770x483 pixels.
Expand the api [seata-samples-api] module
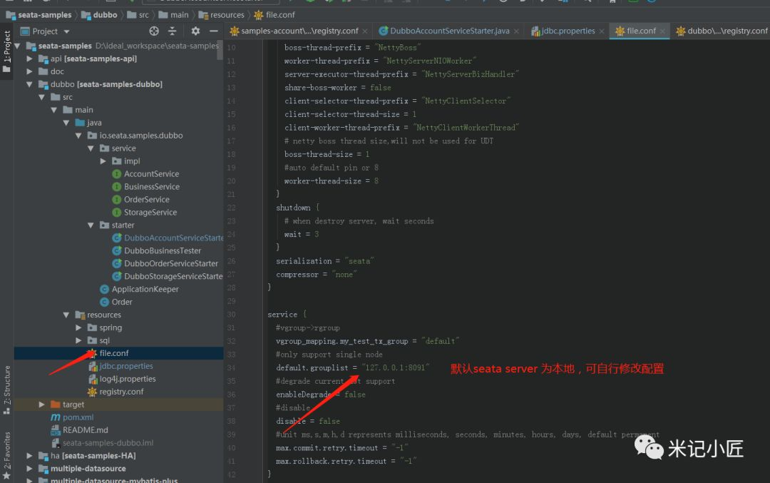click(x=29, y=59)
